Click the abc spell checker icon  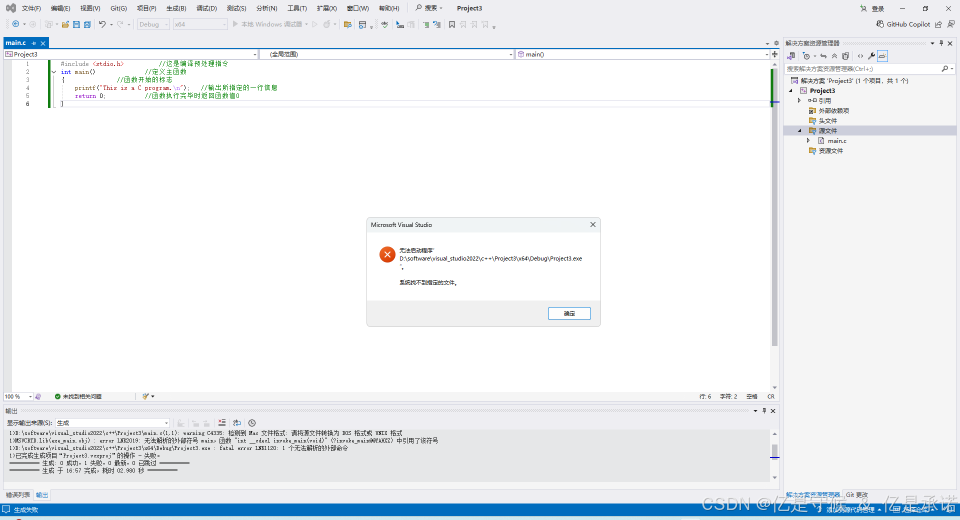384,24
